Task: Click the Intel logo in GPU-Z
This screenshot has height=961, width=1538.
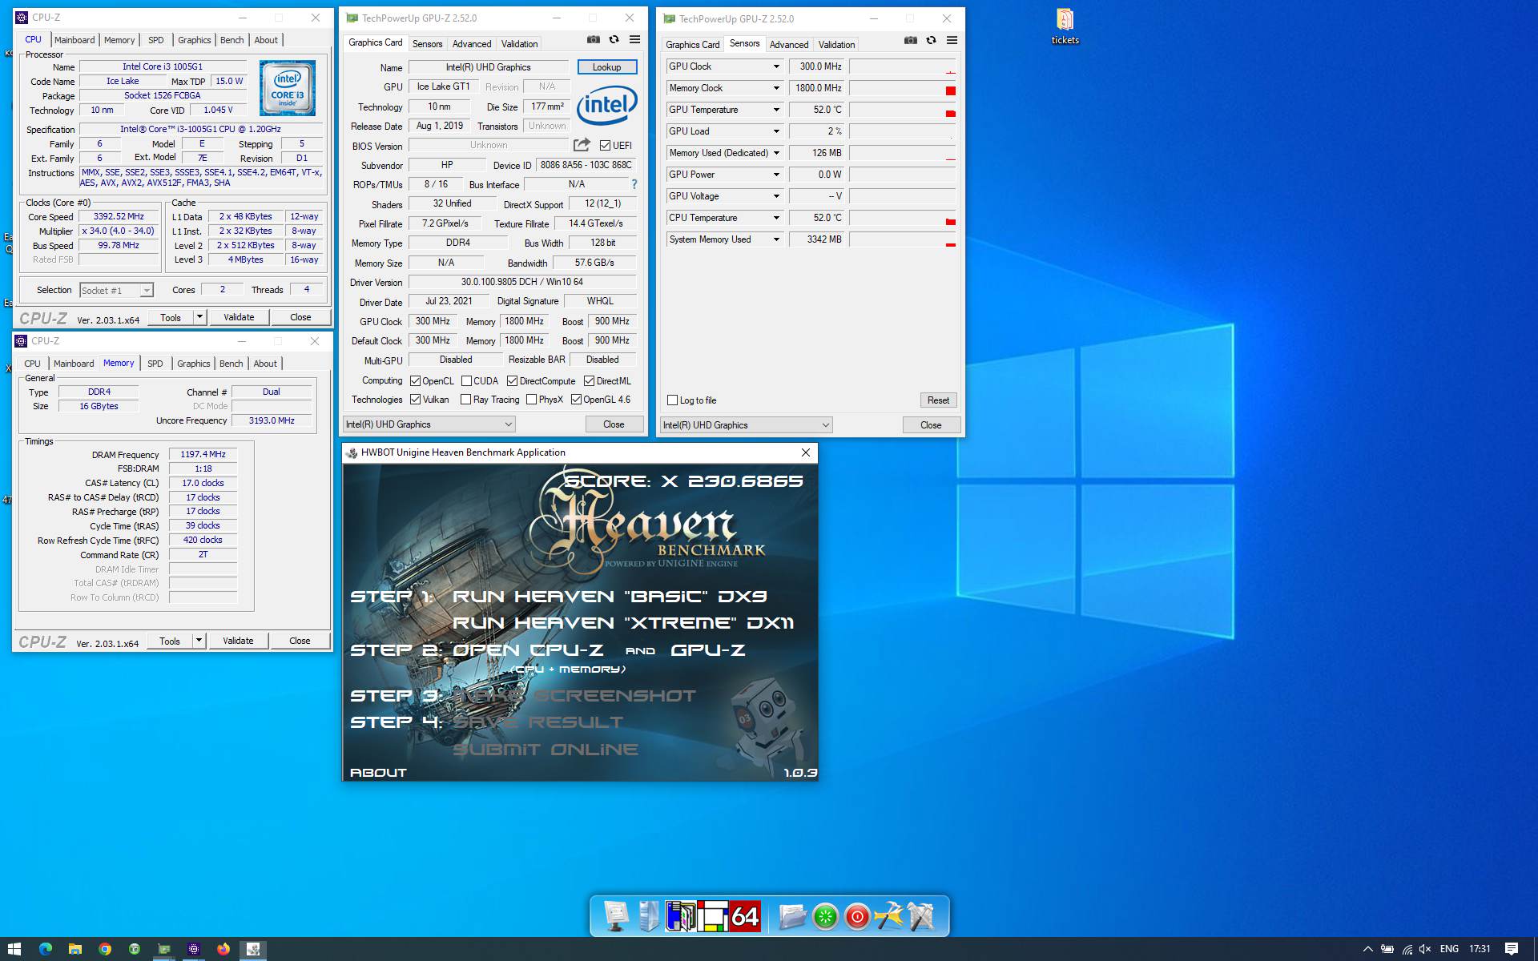Action: point(606,105)
